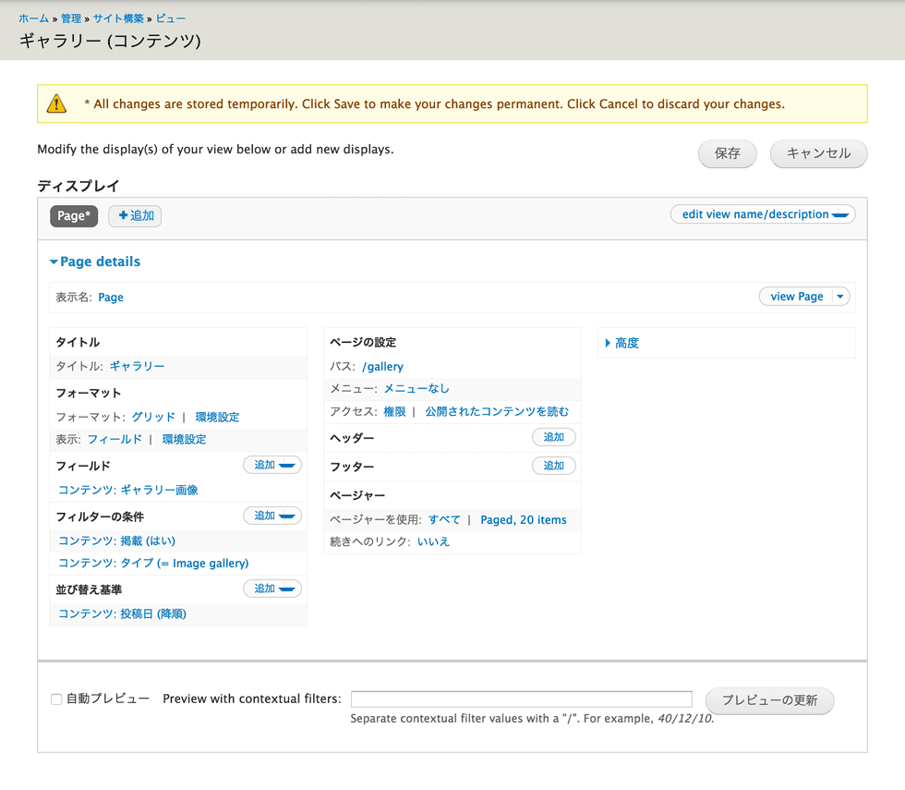The width and height of the screenshot is (905, 790).
Task: Click the ホーム breadcrumb link
Action: click(x=33, y=18)
